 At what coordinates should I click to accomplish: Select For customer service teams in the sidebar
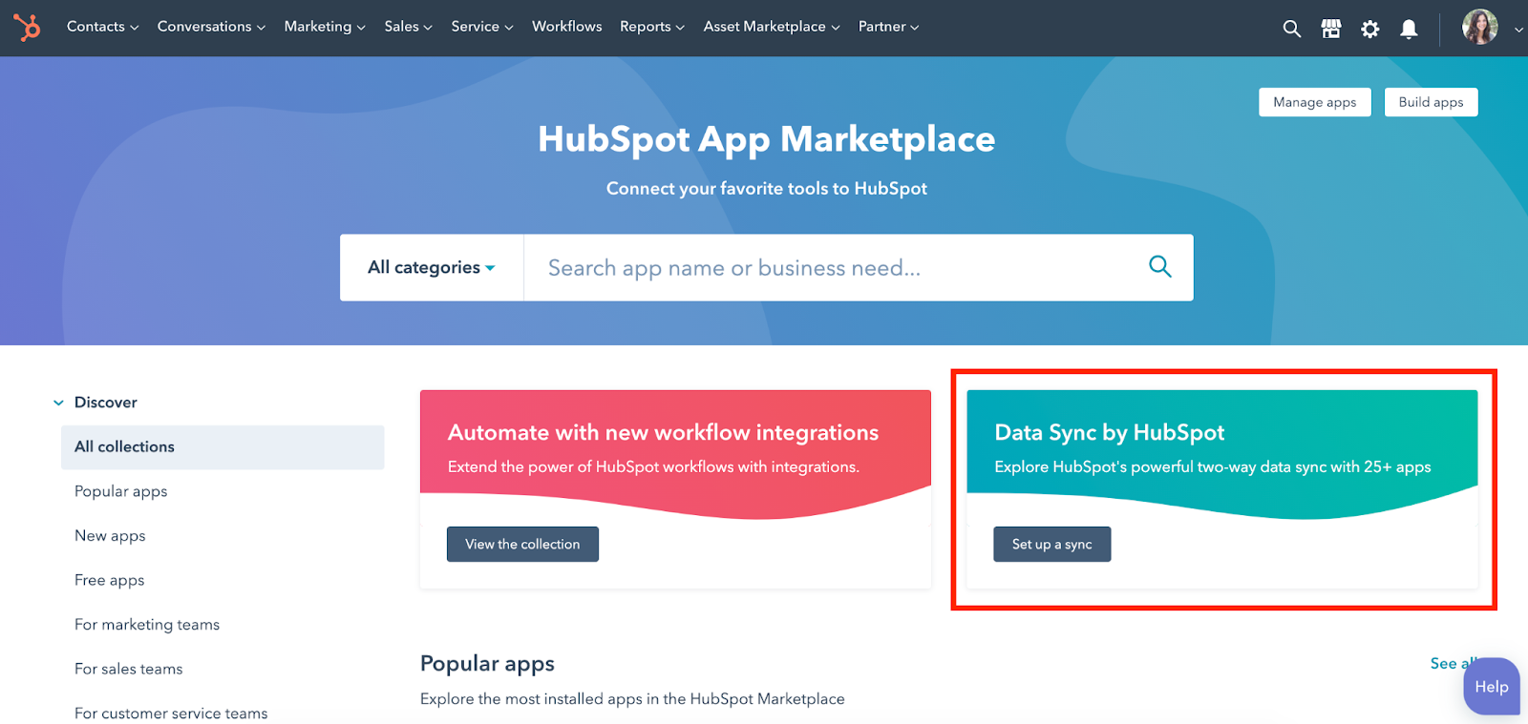point(171,714)
